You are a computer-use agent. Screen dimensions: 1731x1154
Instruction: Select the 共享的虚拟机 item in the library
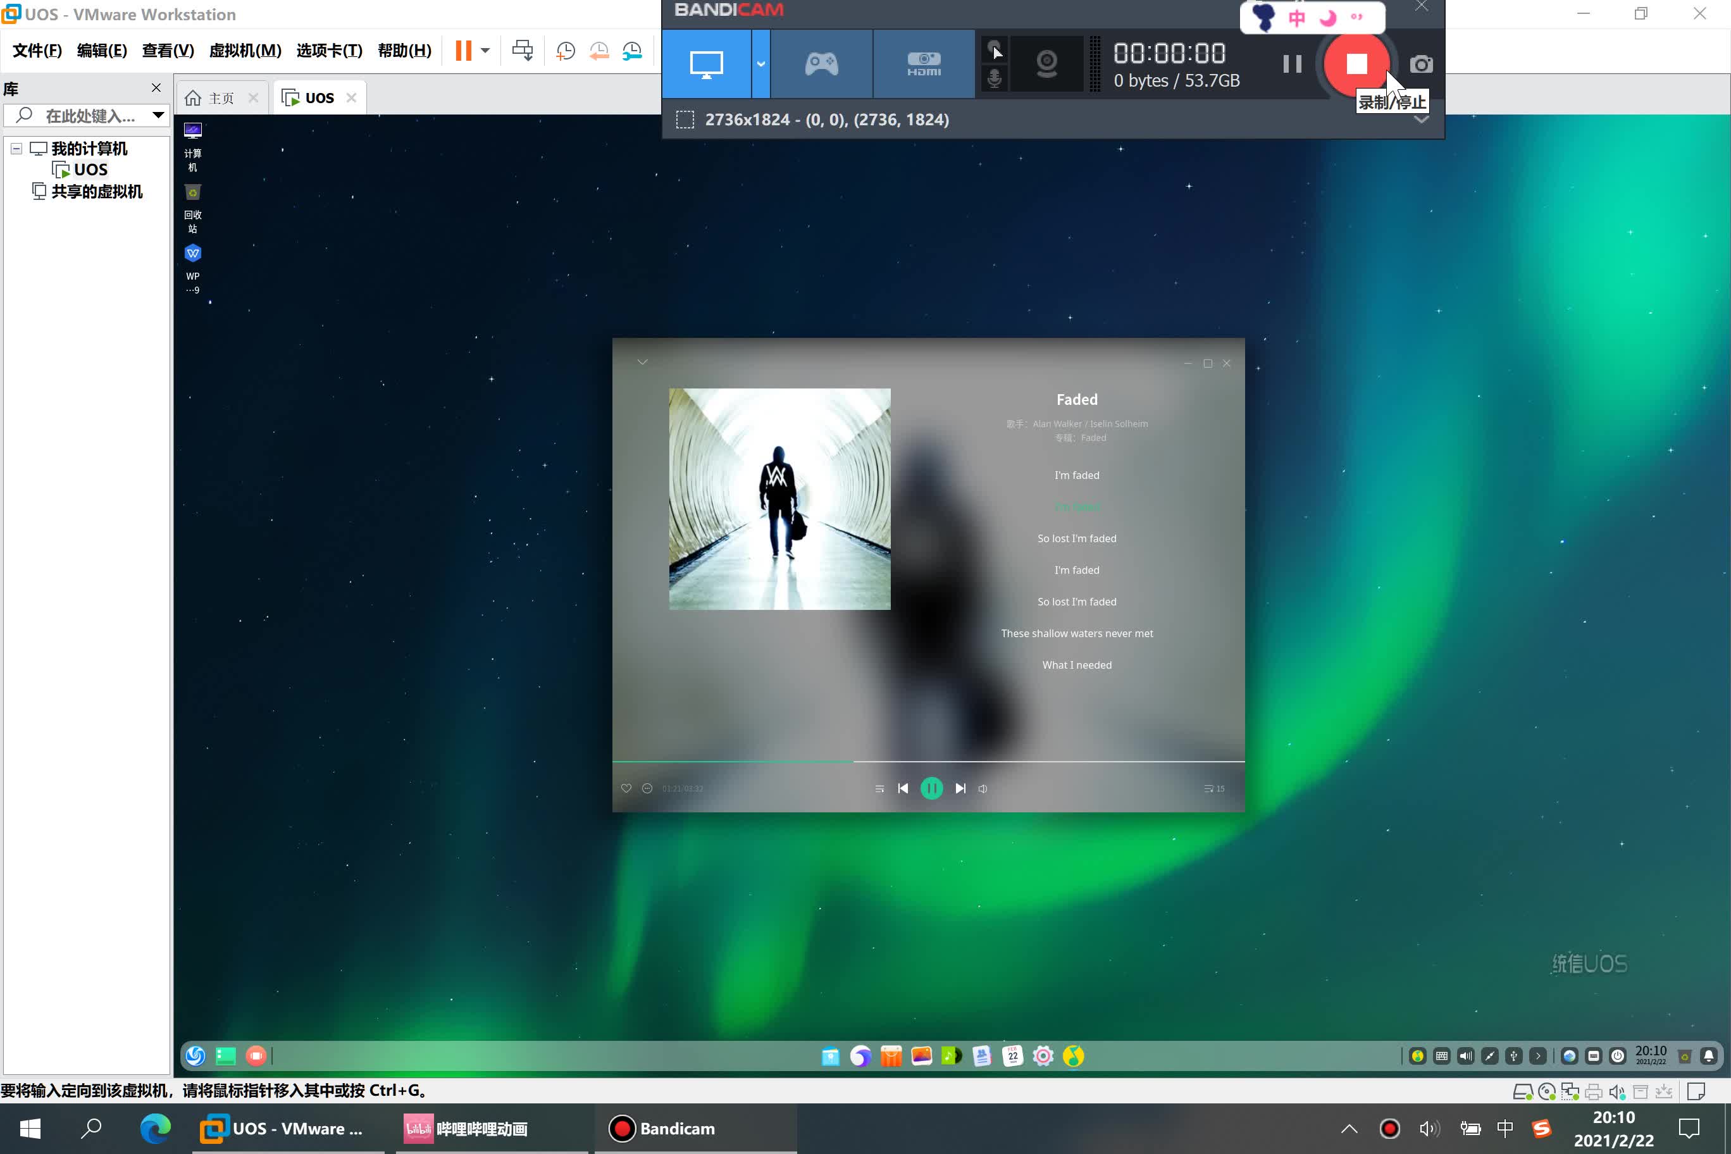pos(96,191)
